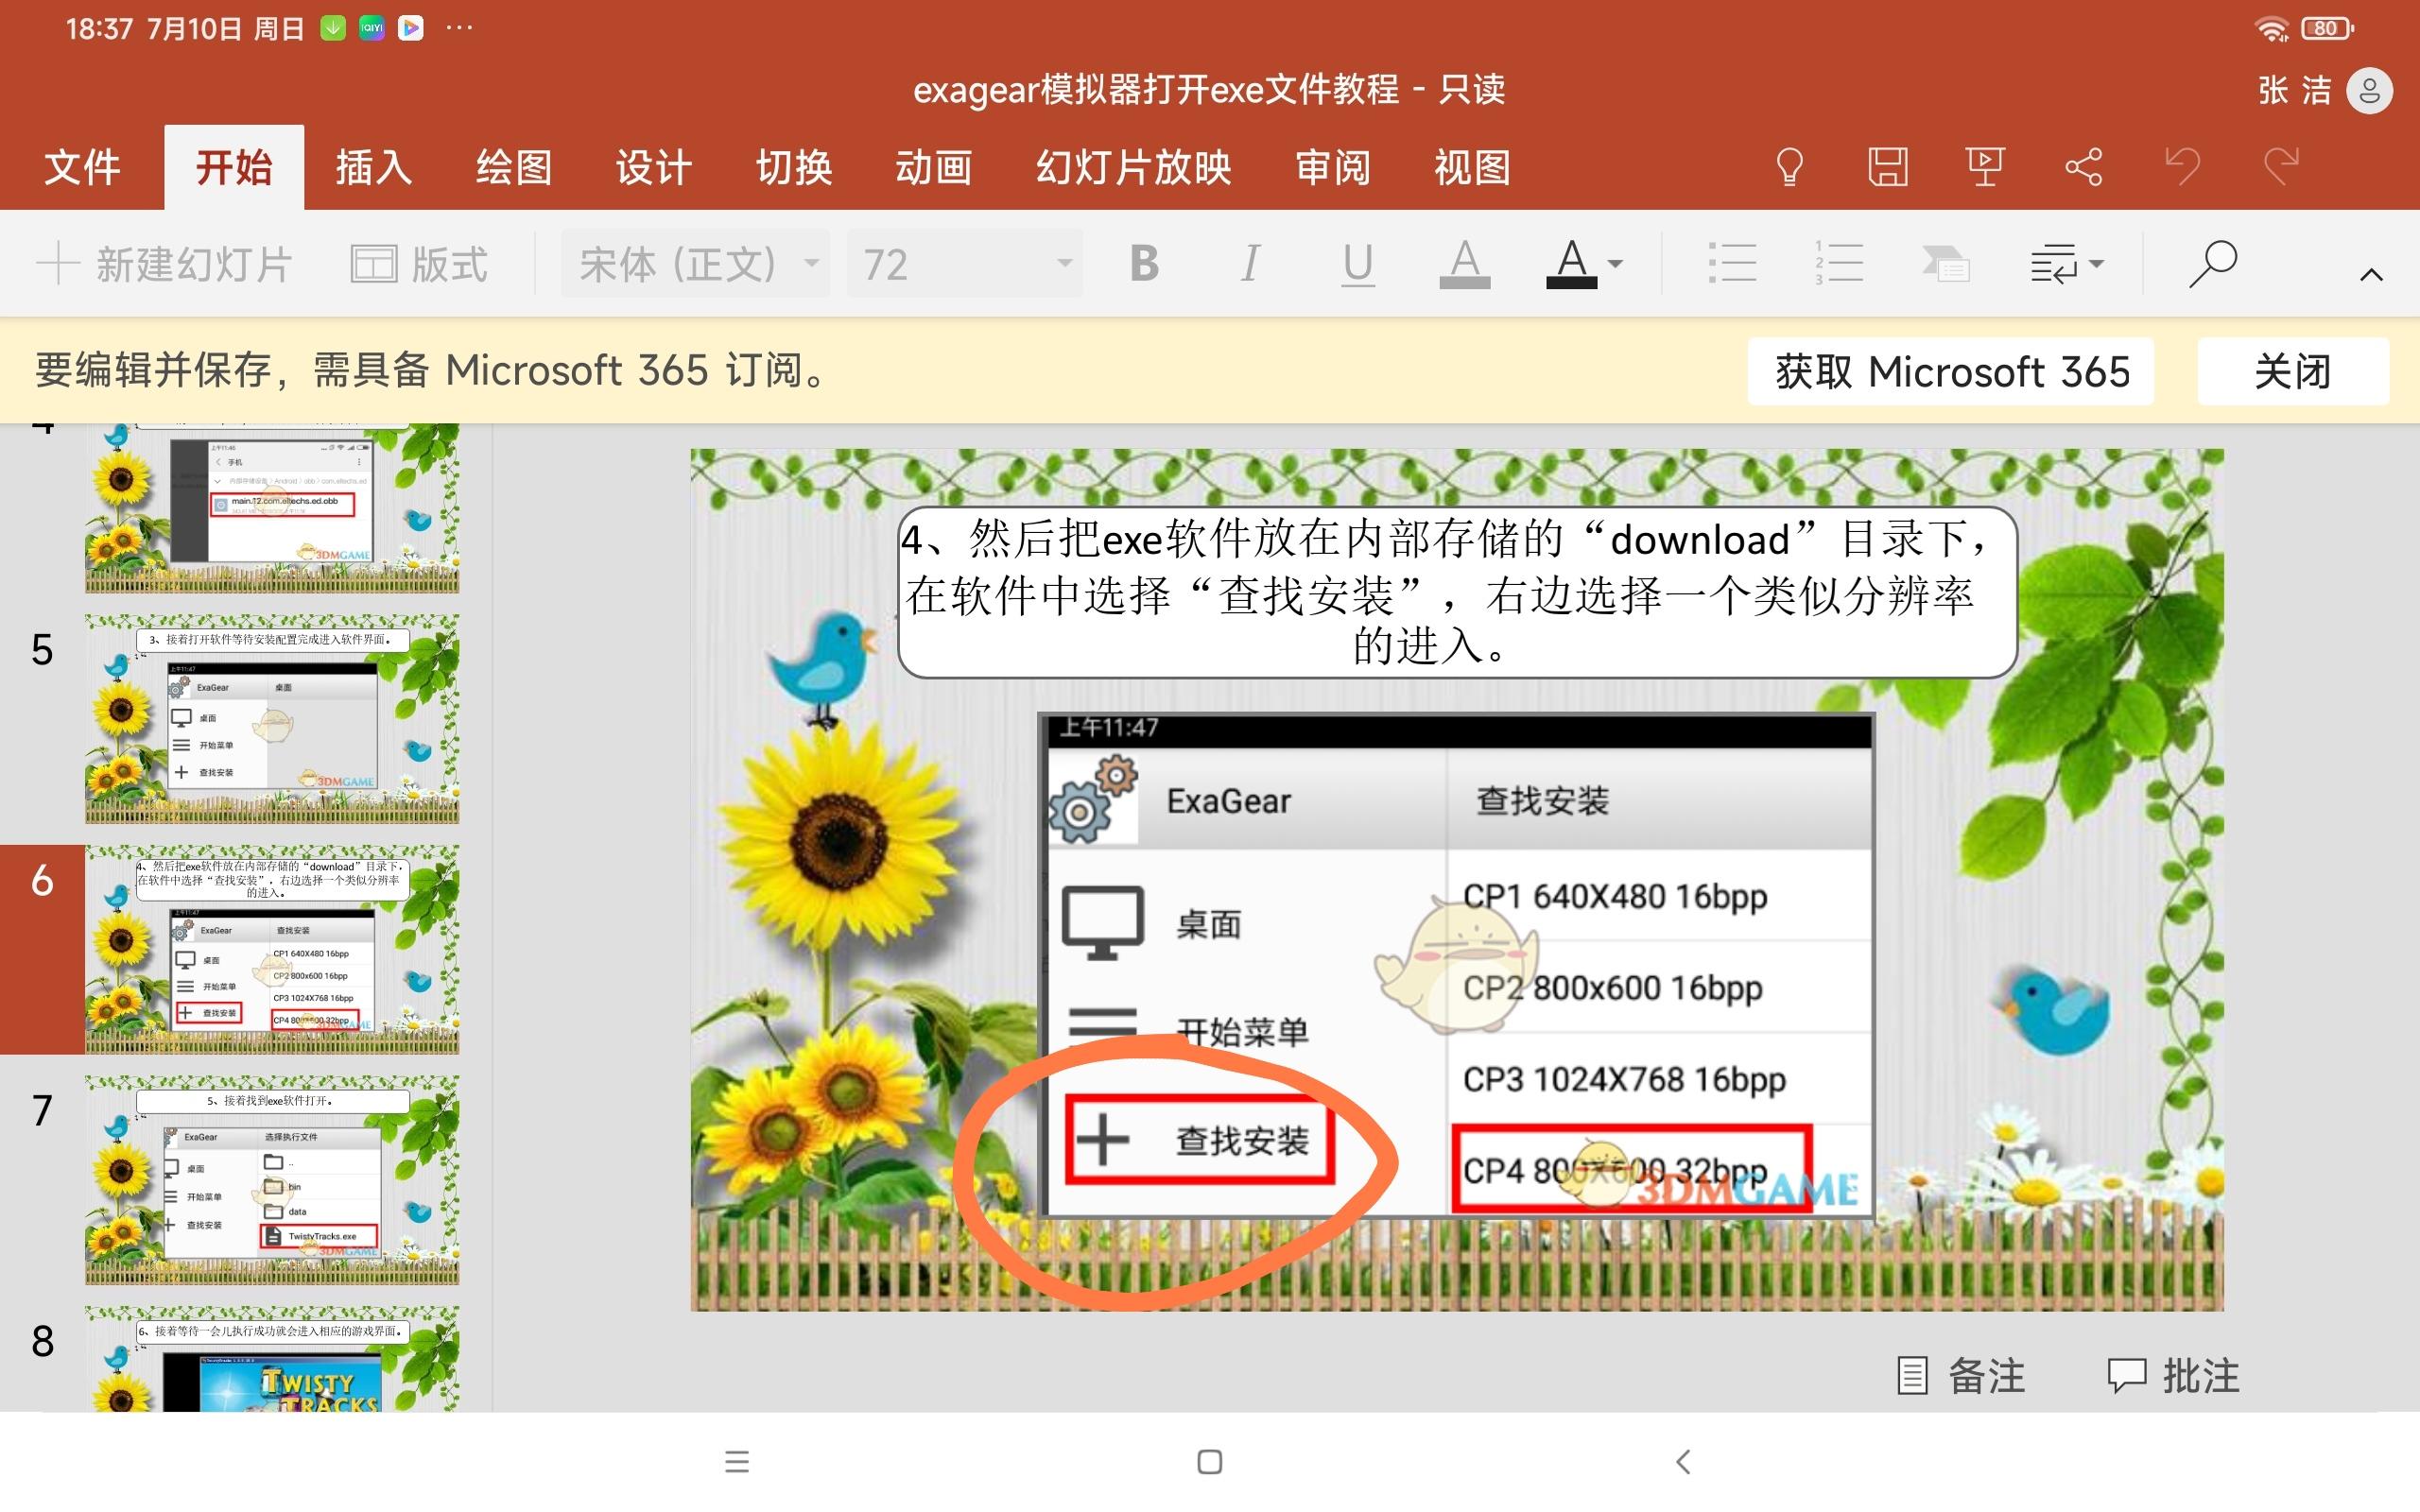2420x1512 pixels.
Task: Switch to the 动画 (Animations) tab
Action: (933, 167)
